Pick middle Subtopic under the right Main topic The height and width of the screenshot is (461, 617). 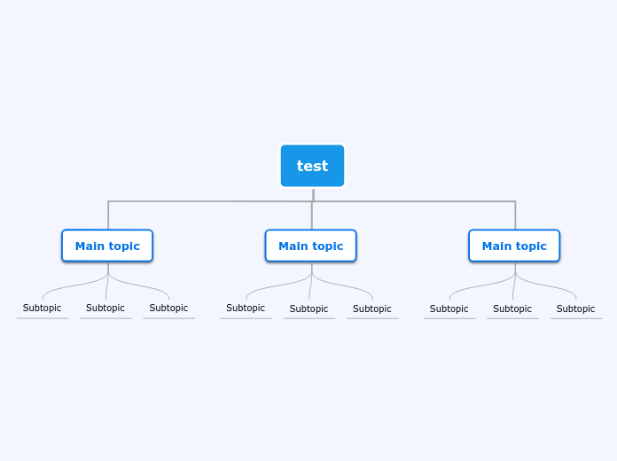click(512, 309)
